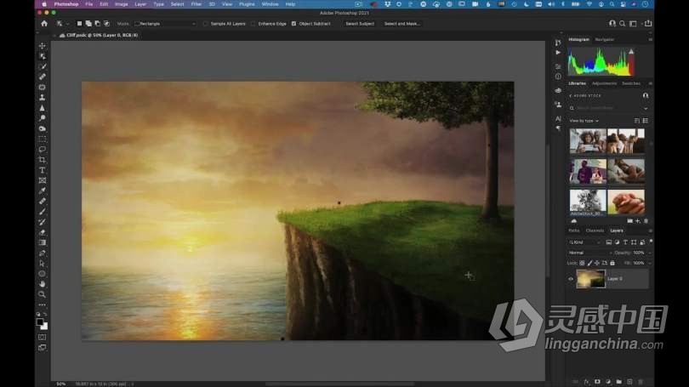
Task: Select the Crop tool
Action: (43, 160)
